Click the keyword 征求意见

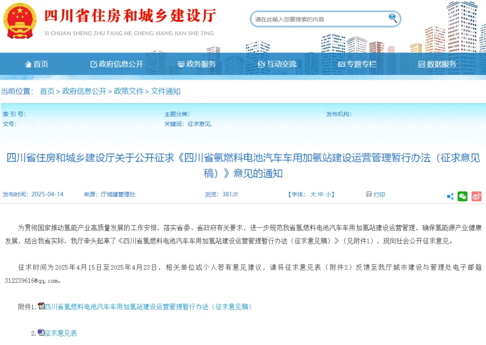199,124
